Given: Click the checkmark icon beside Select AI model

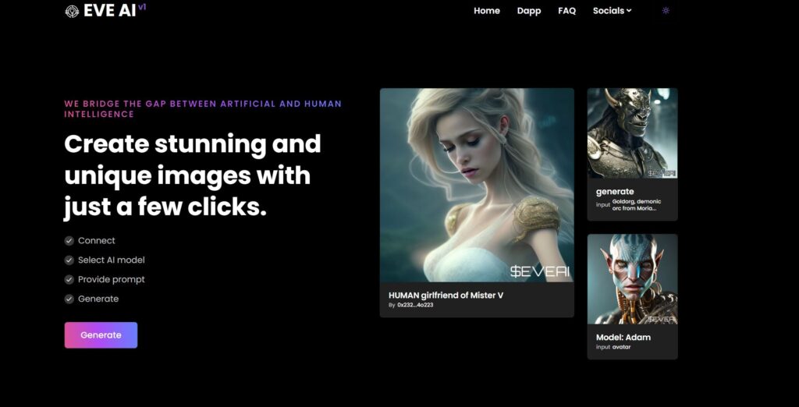Looking at the screenshot, I should click(x=69, y=260).
